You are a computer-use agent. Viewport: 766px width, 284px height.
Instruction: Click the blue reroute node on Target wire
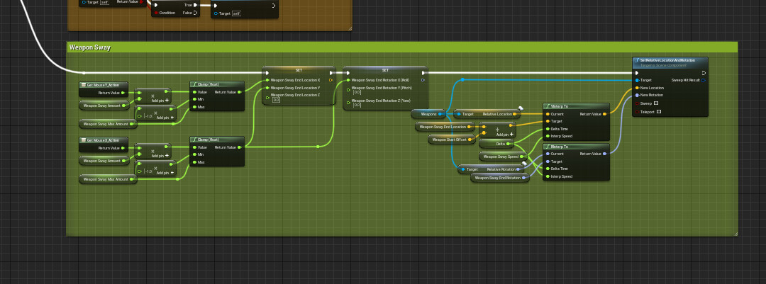click(x=462, y=79)
